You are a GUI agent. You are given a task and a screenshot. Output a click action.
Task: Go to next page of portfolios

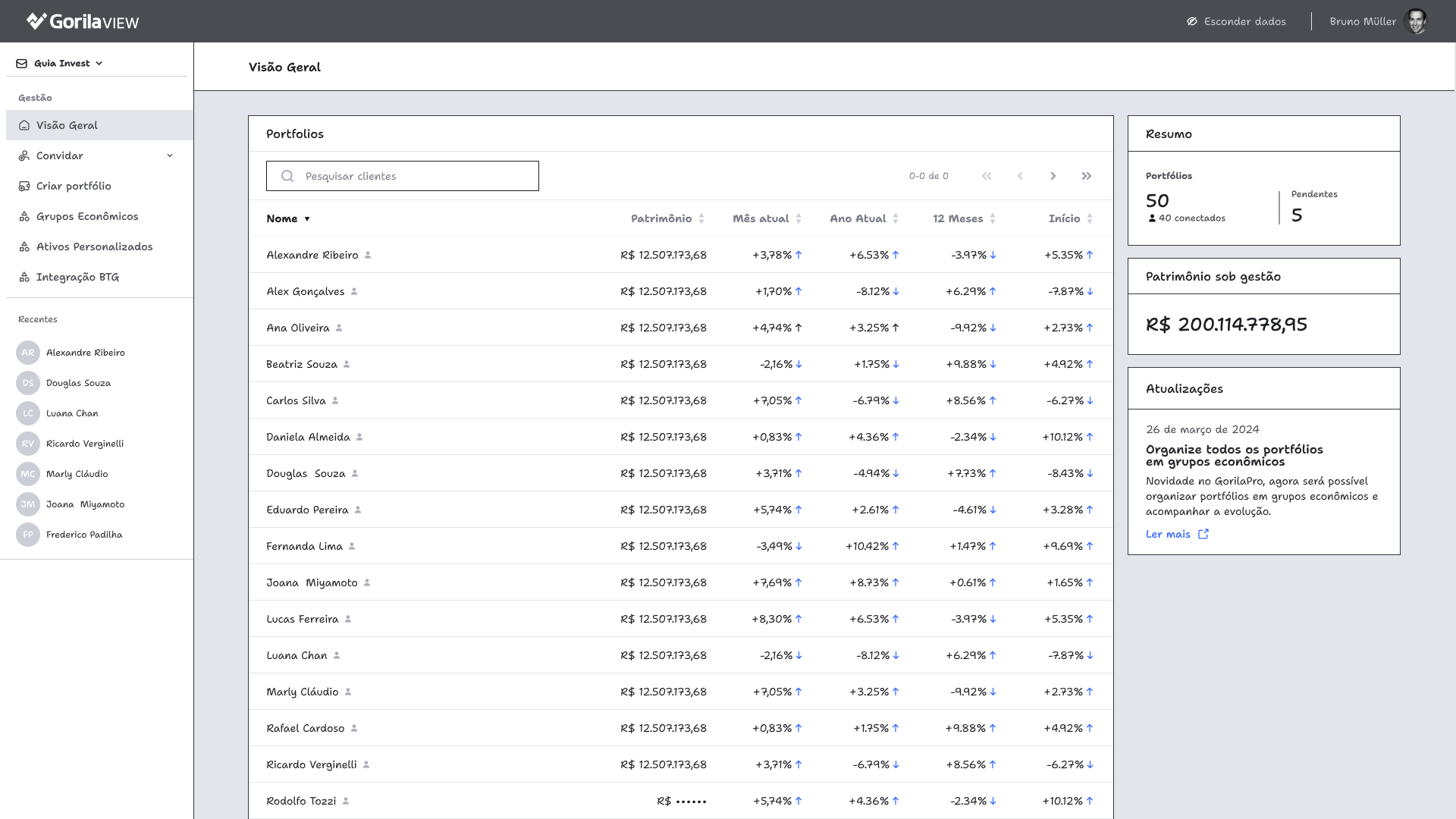coord(1053,176)
